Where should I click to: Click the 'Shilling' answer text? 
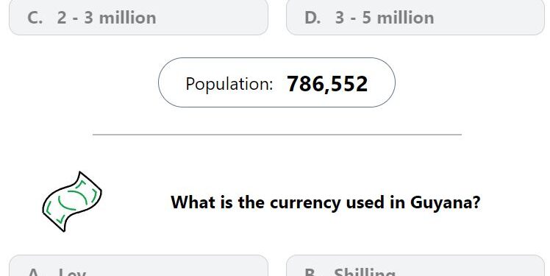pyautogui.click(x=365, y=272)
